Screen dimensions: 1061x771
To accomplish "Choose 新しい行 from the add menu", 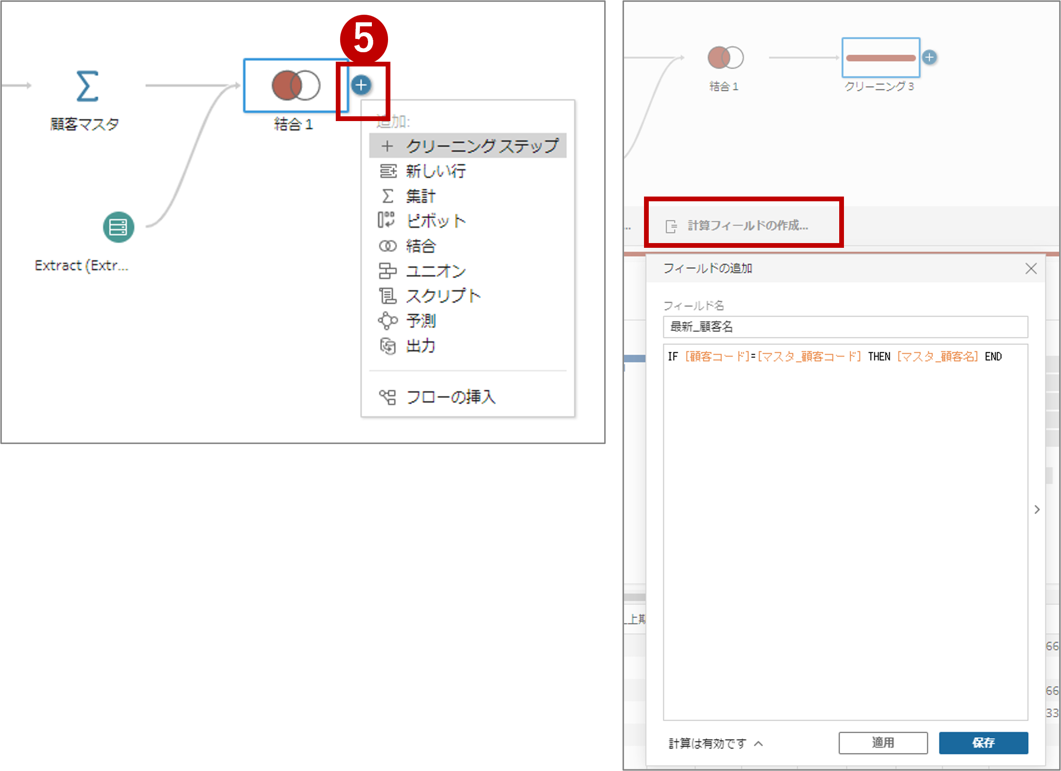I will (x=468, y=171).
